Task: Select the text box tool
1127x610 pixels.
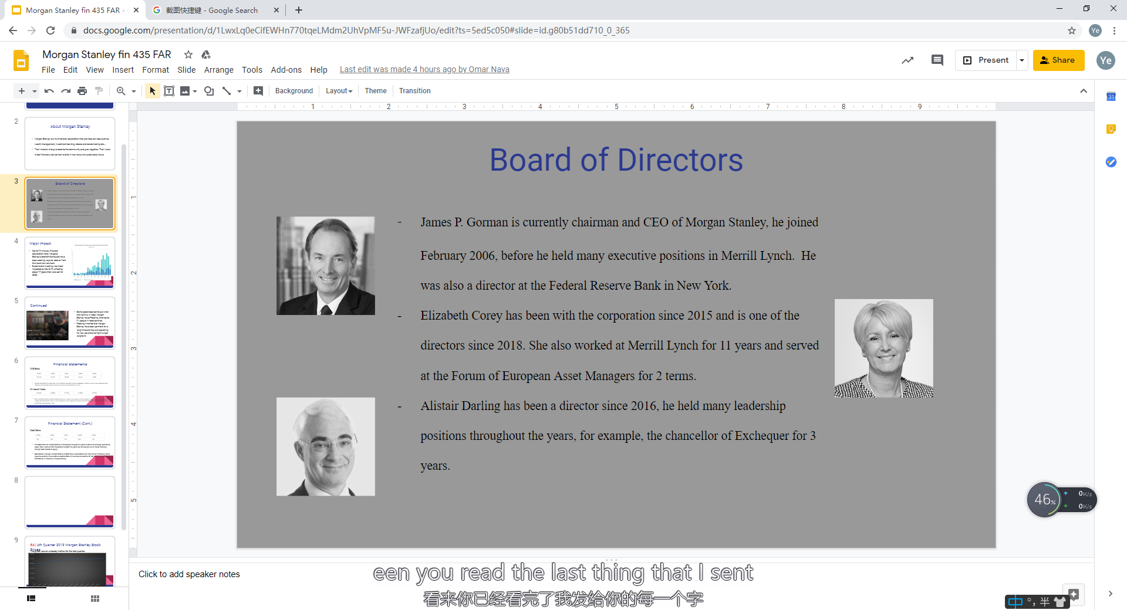Action: tap(169, 91)
